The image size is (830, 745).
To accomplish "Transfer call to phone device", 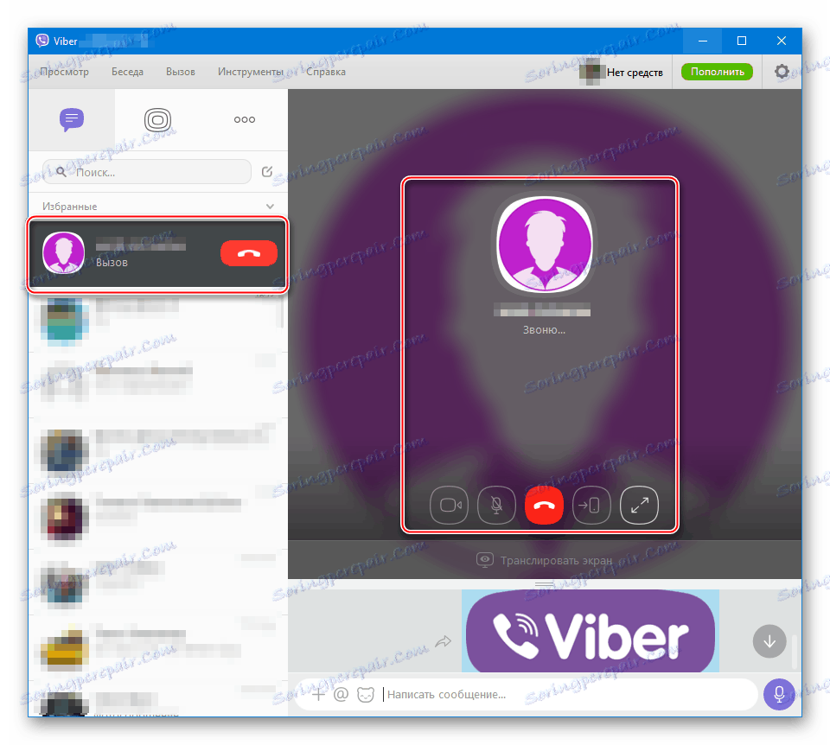I will (x=591, y=506).
